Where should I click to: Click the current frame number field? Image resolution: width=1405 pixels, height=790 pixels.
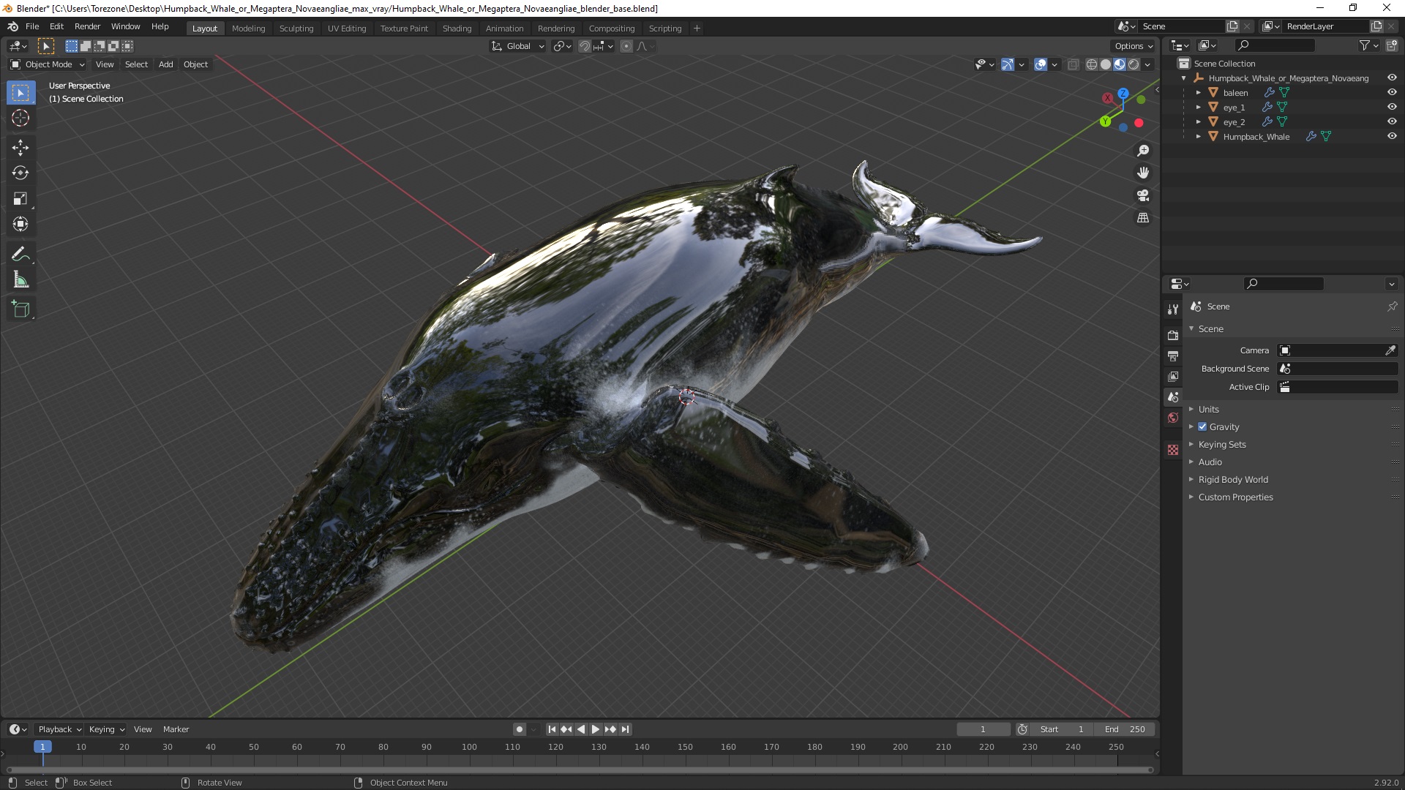point(983,729)
